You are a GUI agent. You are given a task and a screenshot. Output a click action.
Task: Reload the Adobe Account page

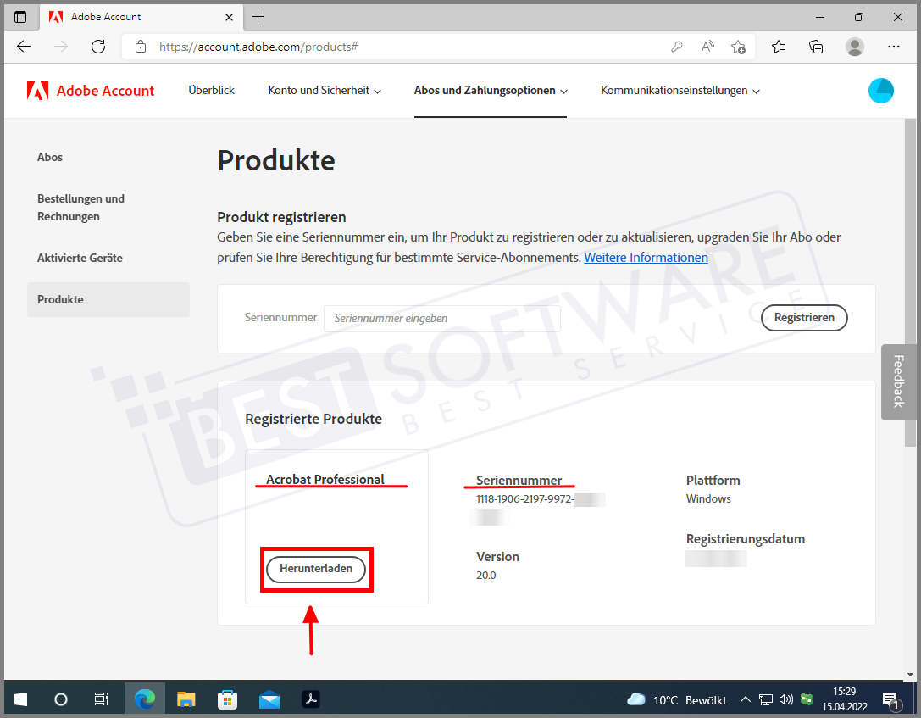pyautogui.click(x=98, y=47)
